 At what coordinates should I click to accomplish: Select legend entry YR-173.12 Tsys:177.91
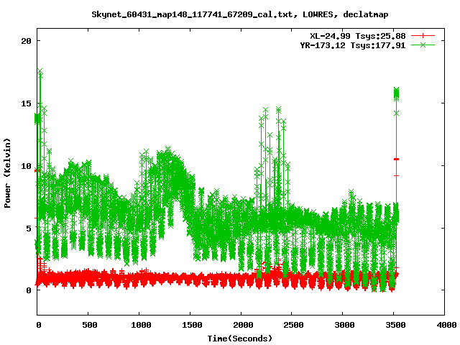point(353,45)
